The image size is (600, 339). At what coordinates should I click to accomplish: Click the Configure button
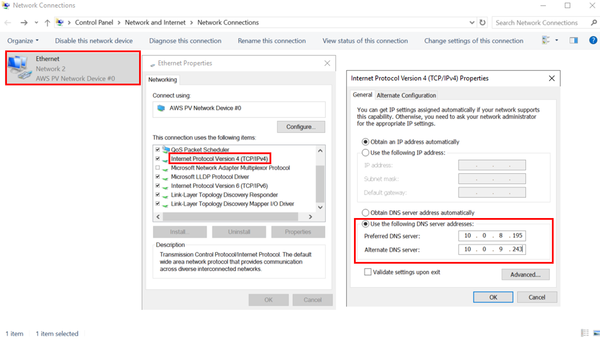[x=301, y=127]
